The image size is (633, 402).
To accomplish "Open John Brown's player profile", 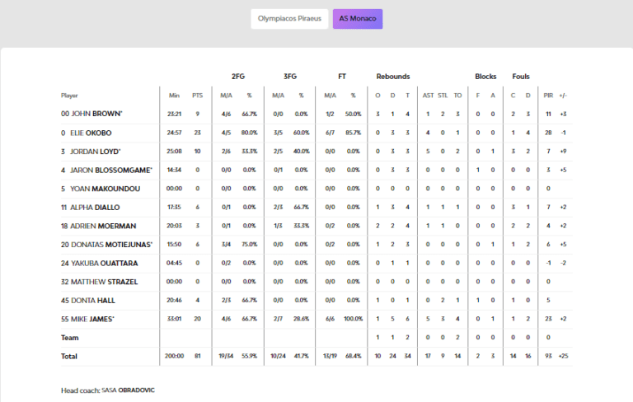I will [96, 114].
